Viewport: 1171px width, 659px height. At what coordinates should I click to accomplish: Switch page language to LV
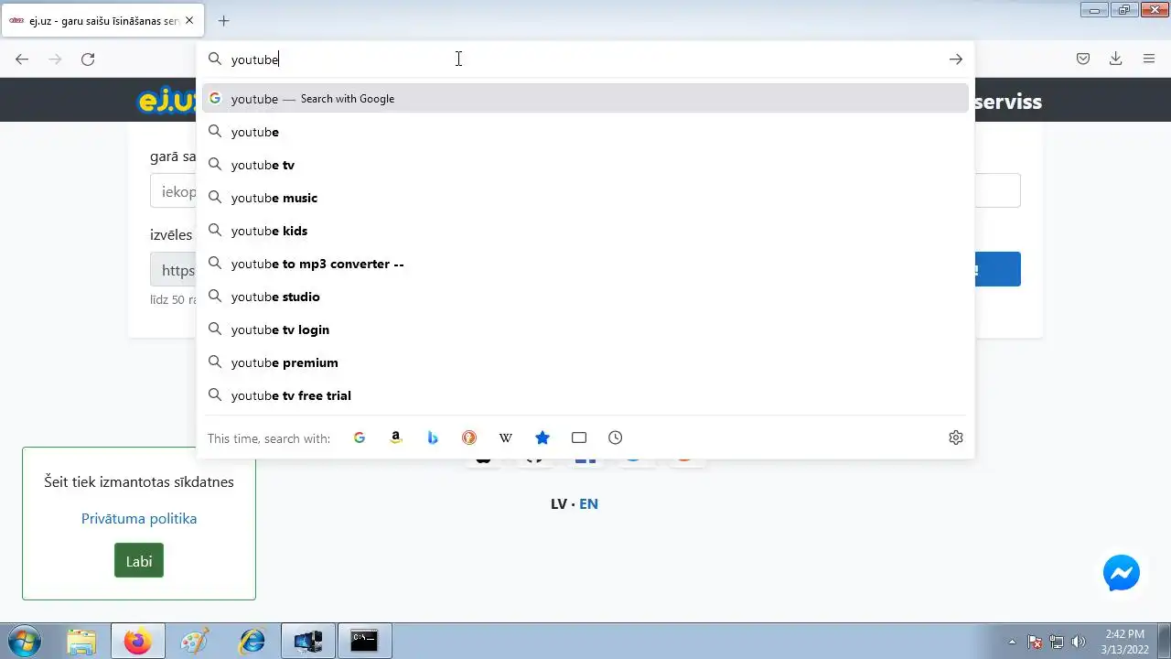pyautogui.click(x=559, y=503)
